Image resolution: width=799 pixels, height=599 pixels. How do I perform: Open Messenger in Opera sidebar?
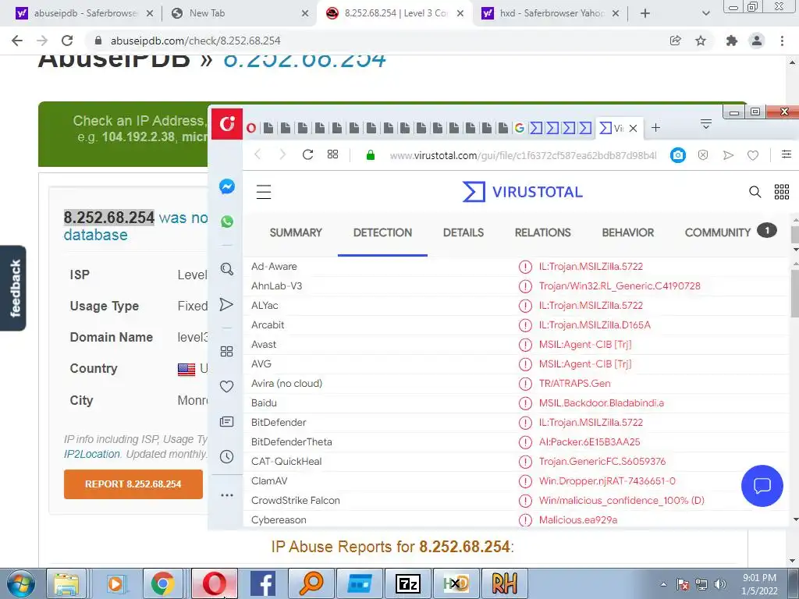tap(227, 186)
